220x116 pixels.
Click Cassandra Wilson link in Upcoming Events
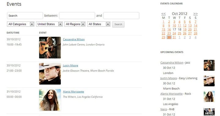click(172, 63)
